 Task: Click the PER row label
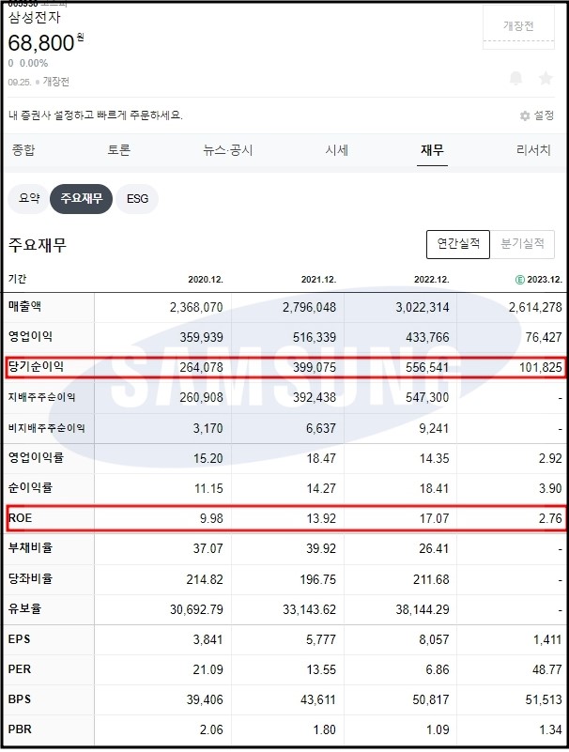tap(19, 669)
